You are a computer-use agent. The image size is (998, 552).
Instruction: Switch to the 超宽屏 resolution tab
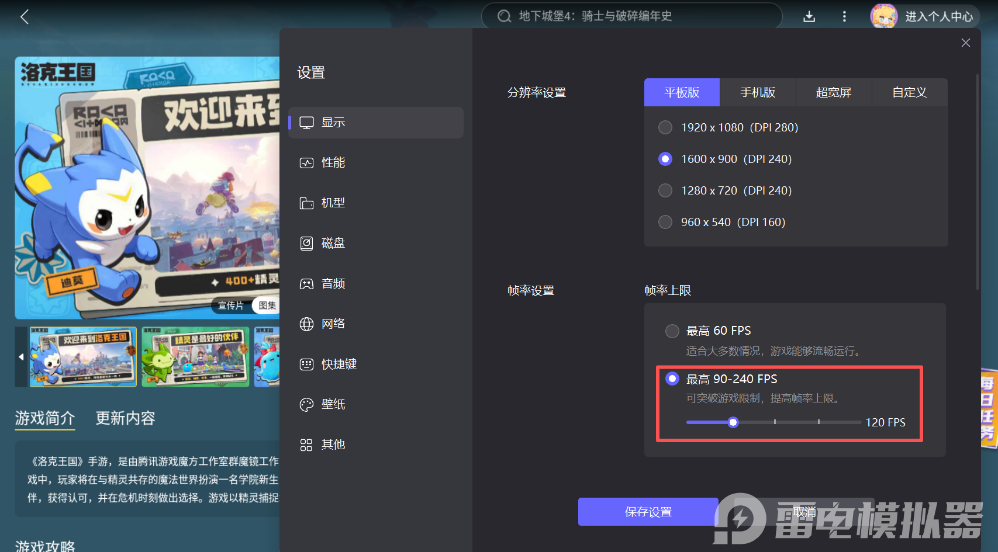pyautogui.click(x=834, y=92)
